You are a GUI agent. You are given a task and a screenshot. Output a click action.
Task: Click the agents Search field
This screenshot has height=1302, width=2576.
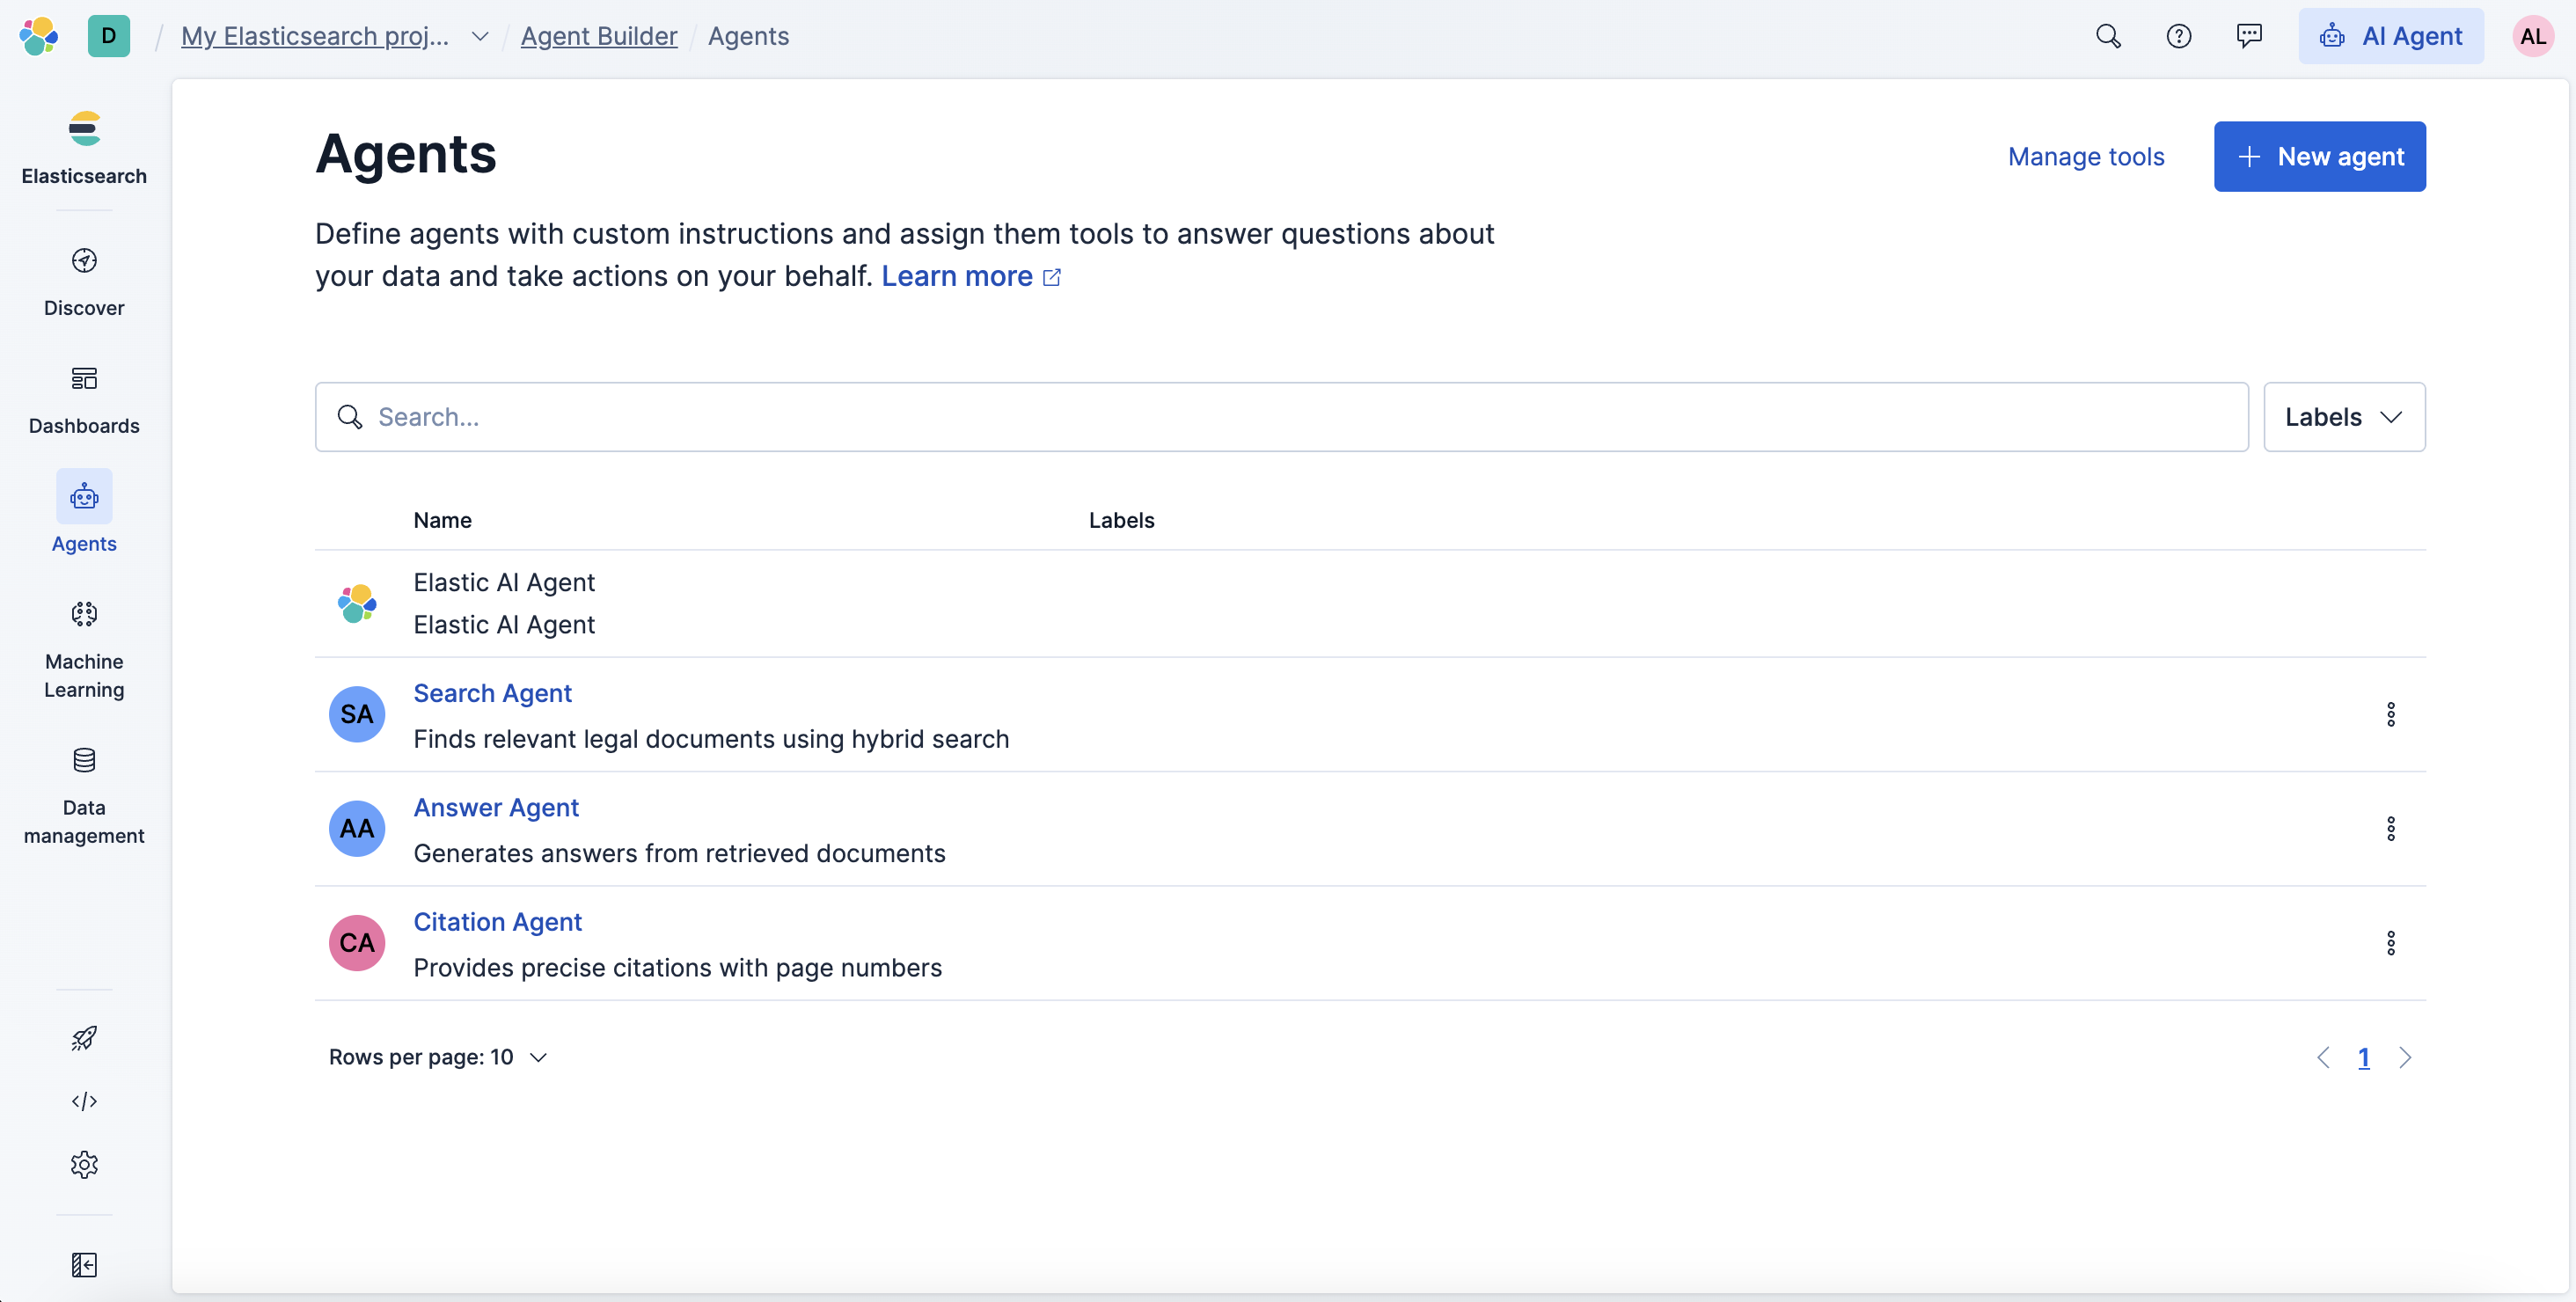1280,417
